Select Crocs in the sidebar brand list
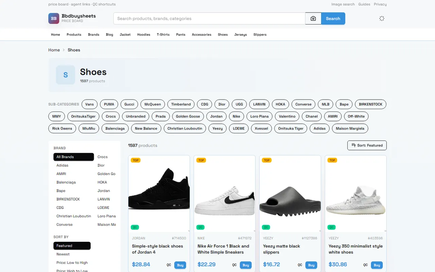 point(102,157)
